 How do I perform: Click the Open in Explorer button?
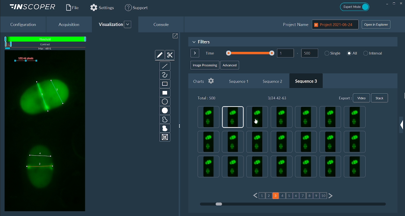pyautogui.click(x=376, y=24)
